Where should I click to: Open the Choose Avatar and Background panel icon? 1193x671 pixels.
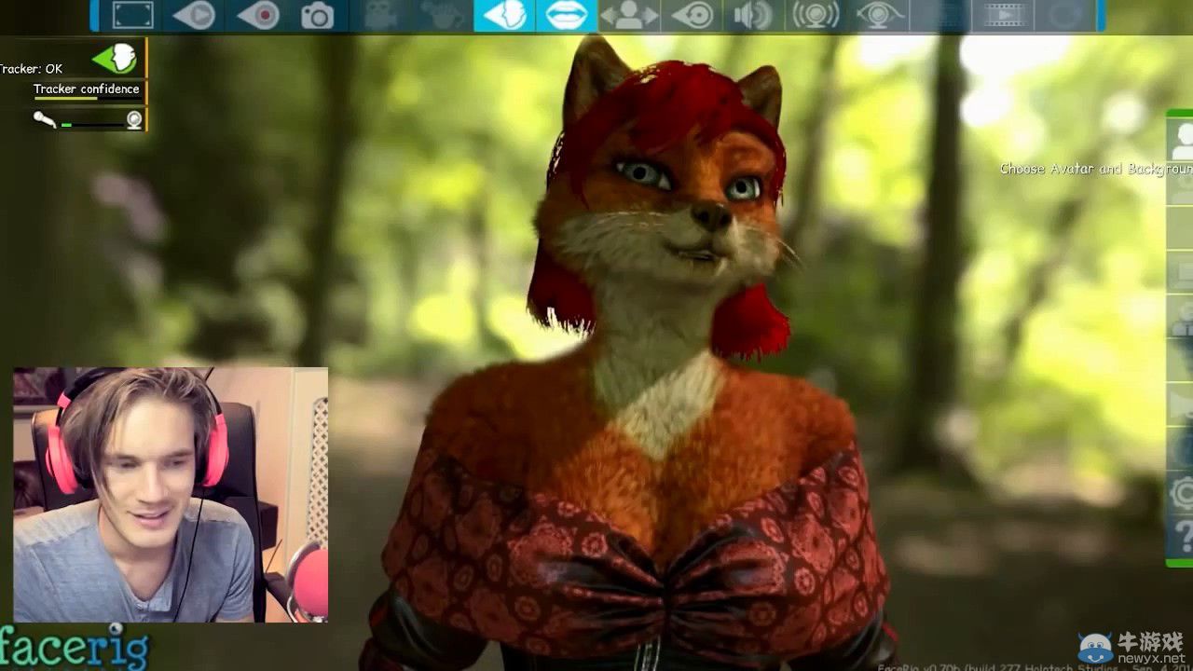point(1182,141)
